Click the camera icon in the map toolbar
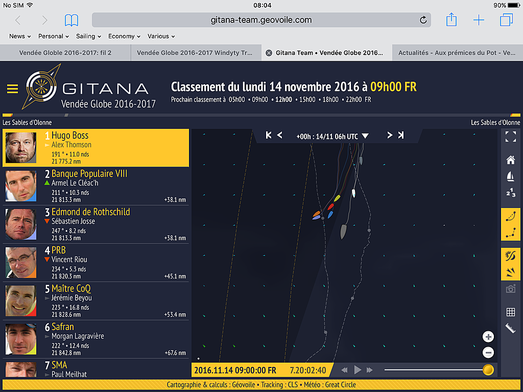This screenshot has width=523, height=392. (510, 289)
